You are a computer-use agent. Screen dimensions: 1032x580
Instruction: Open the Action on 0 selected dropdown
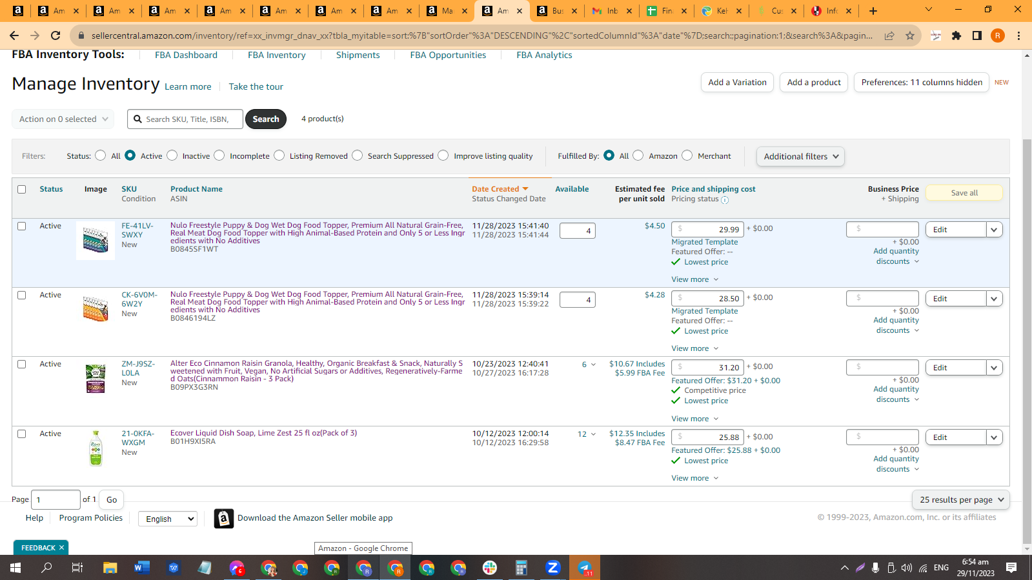(x=63, y=119)
